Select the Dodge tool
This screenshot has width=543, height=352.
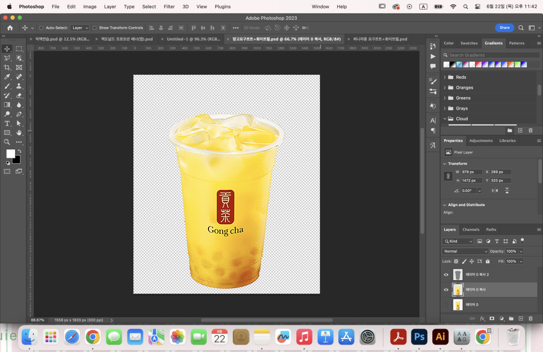click(7, 114)
